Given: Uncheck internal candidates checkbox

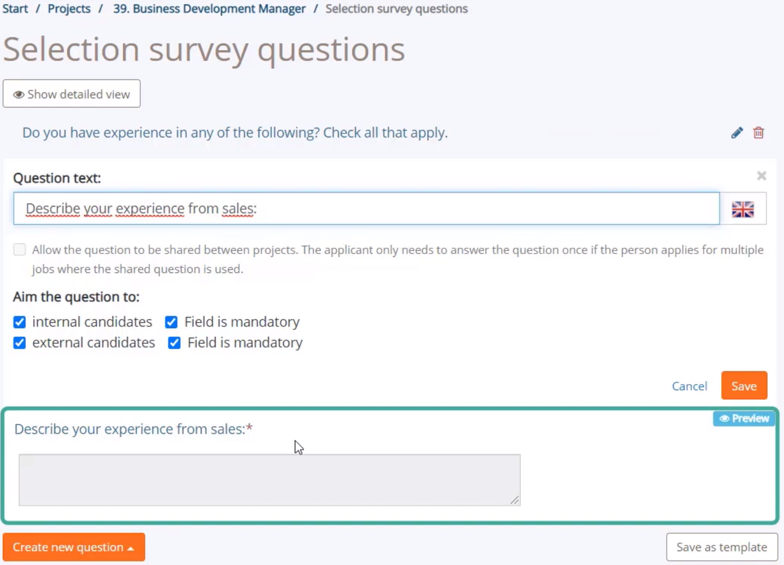Looking at the screenshot, I should point(20,322).
